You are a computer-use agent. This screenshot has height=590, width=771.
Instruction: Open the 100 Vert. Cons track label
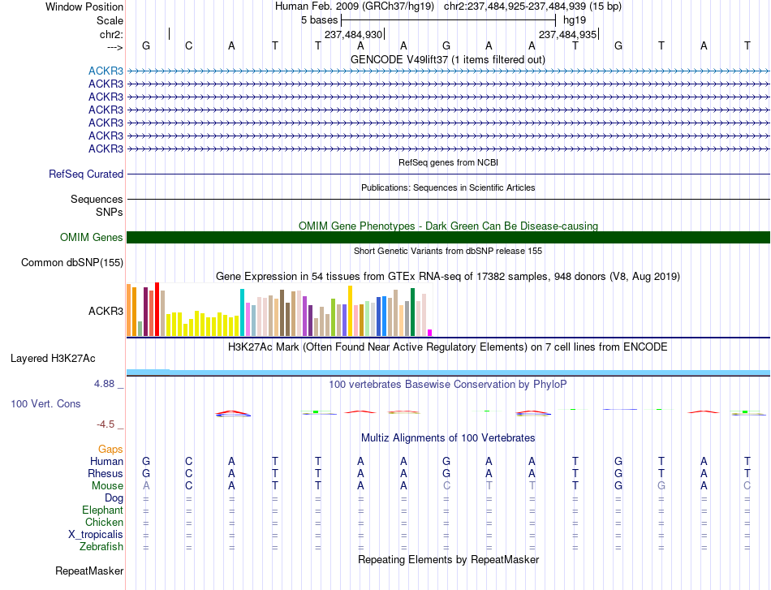coord(45,403)
